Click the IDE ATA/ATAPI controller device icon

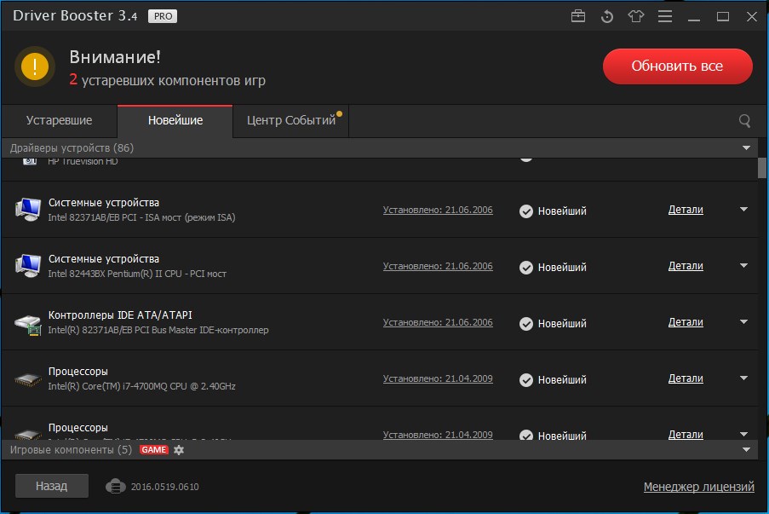click(28, 324)
